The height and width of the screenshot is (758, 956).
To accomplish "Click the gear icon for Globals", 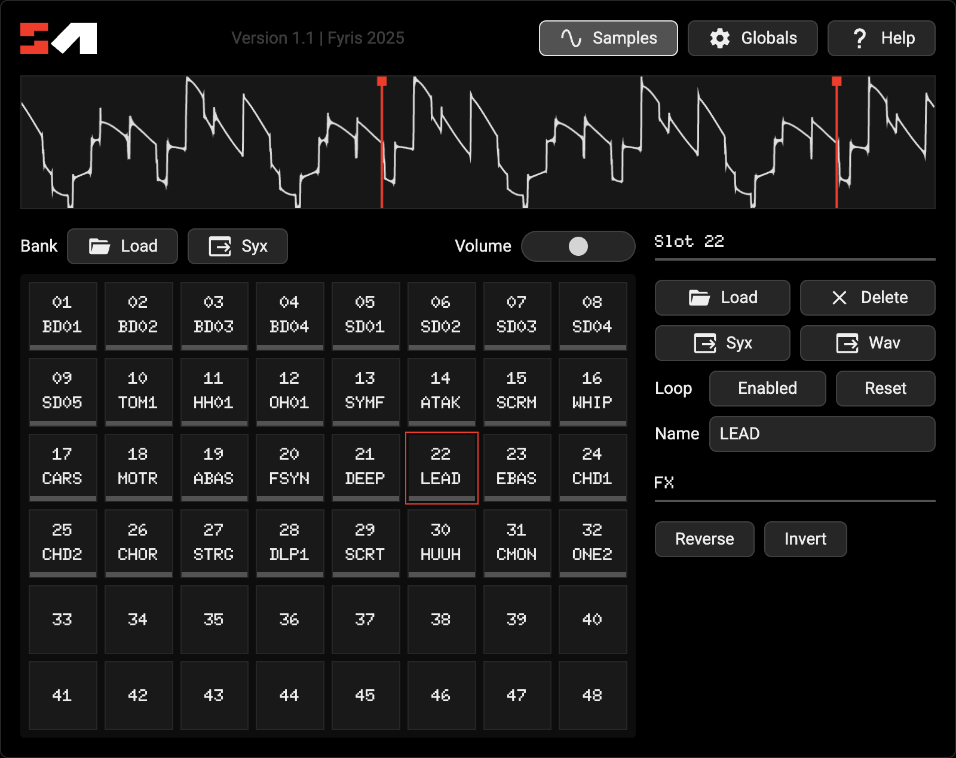I will (719, 38).
